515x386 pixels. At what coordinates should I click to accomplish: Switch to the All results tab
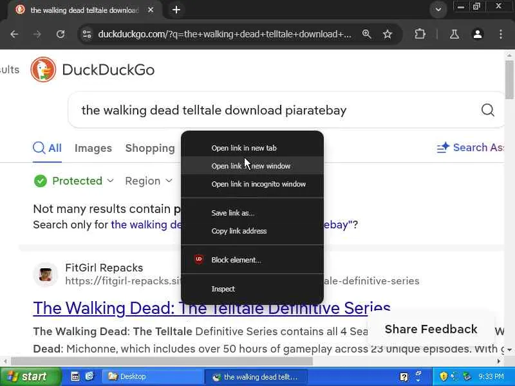(x=47, y=148)
